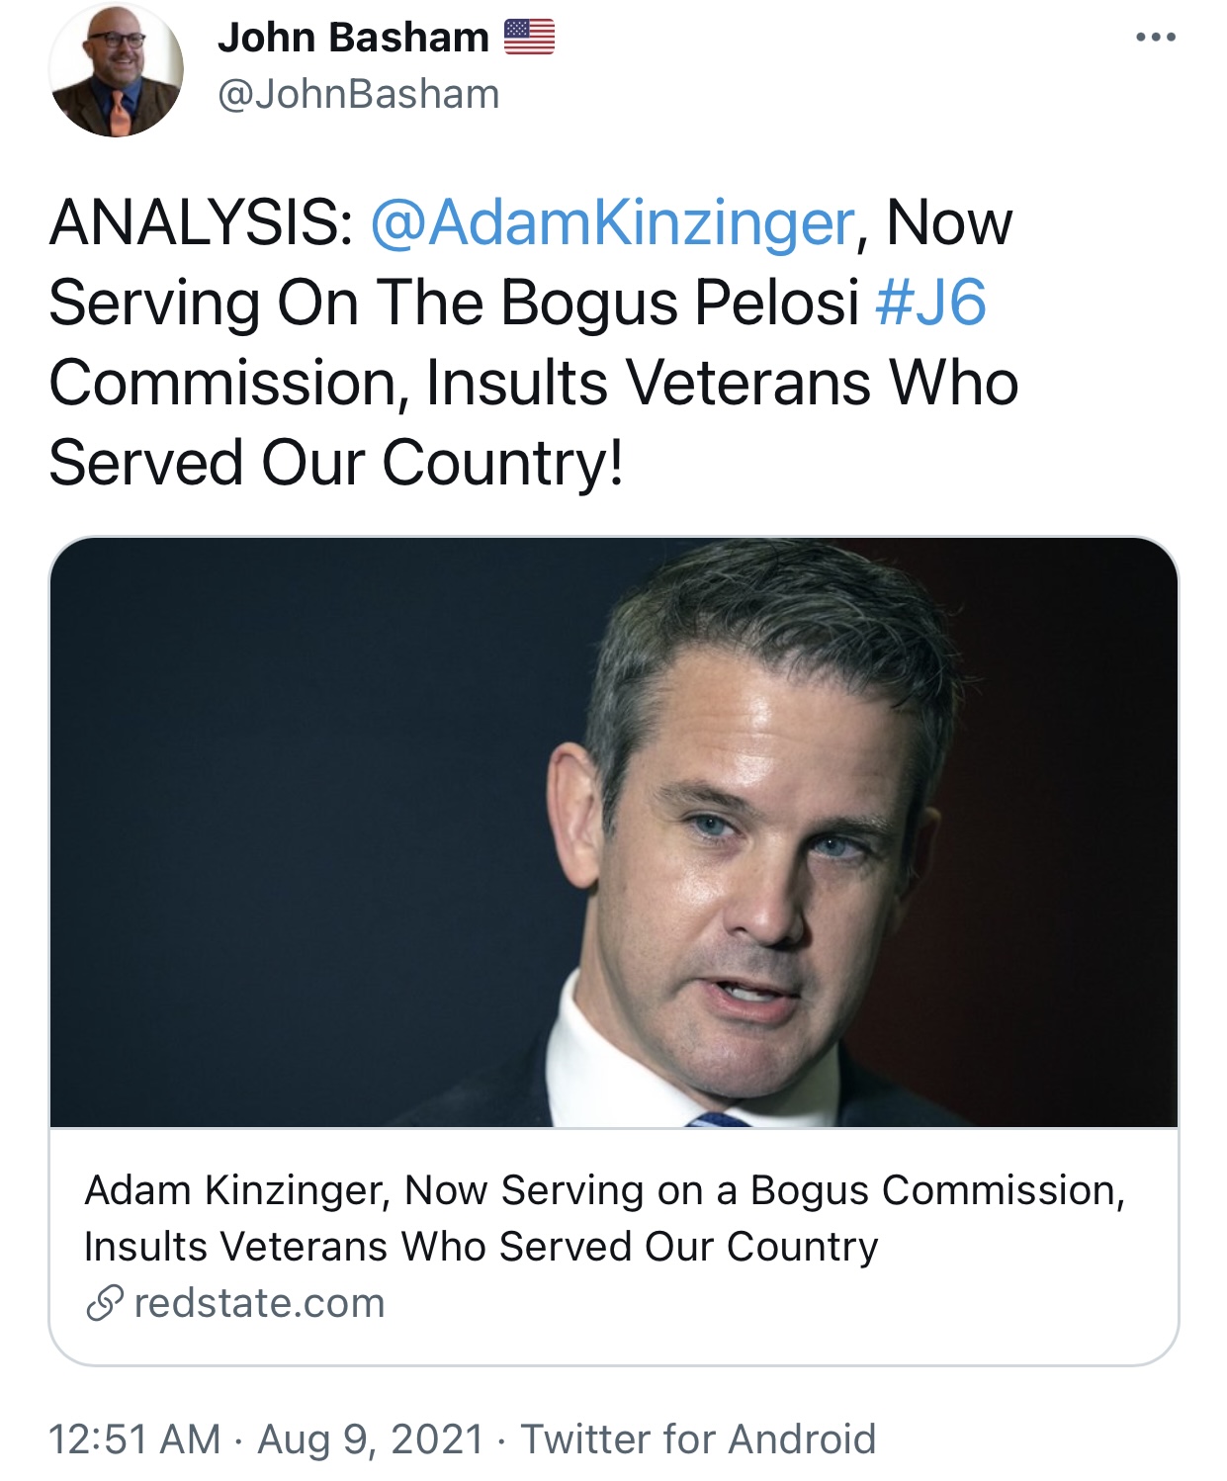Screen dimensions: 1227x1481
Task: Click the Twitter for Android source label
Action: [698, 1439]
